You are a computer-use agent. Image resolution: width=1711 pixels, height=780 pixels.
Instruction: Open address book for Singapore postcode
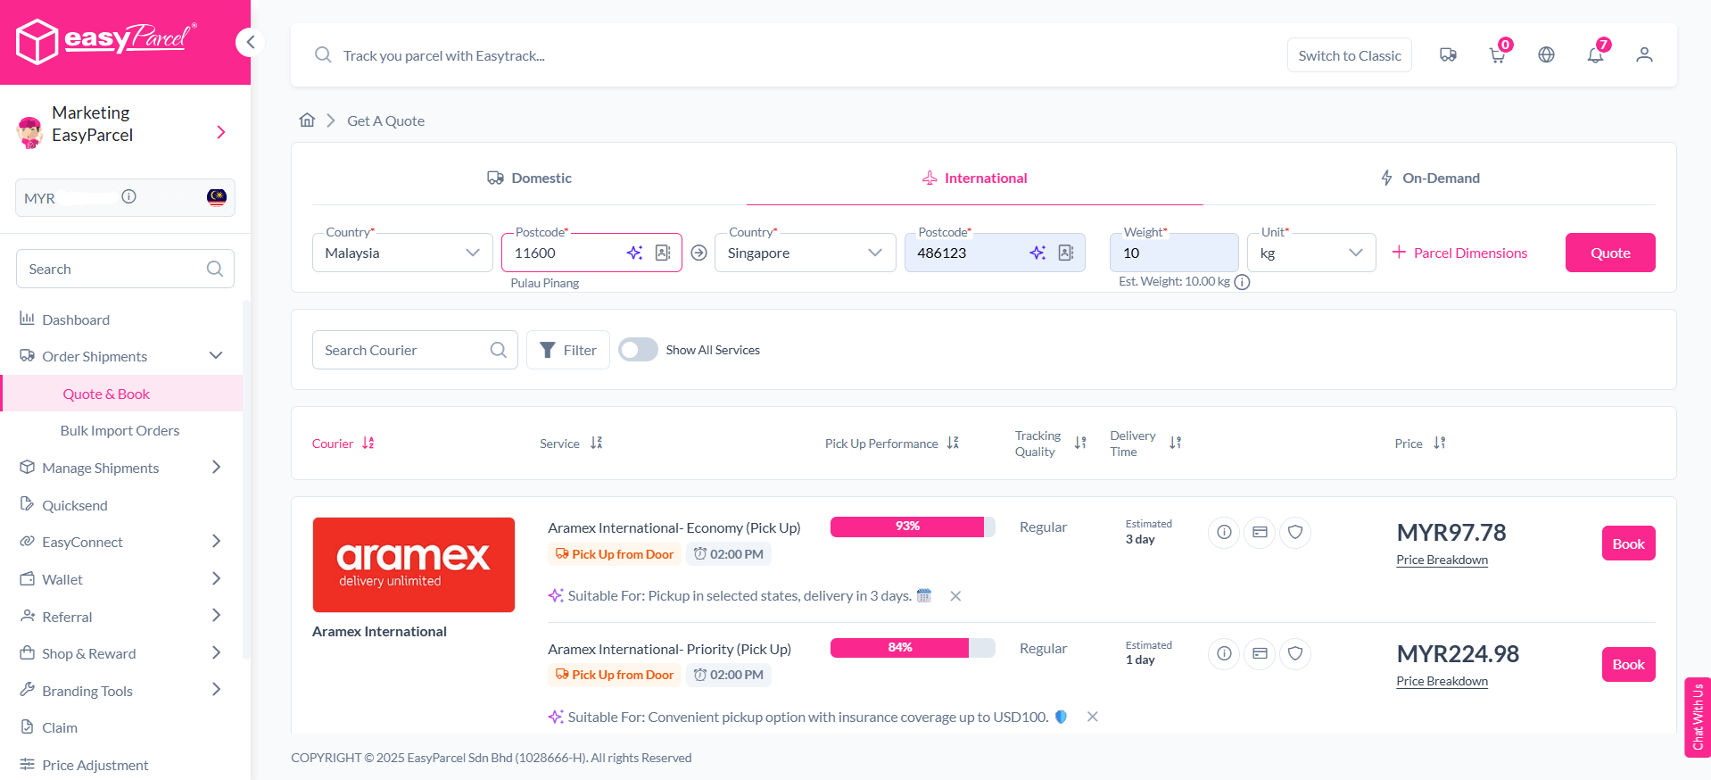1066,253
